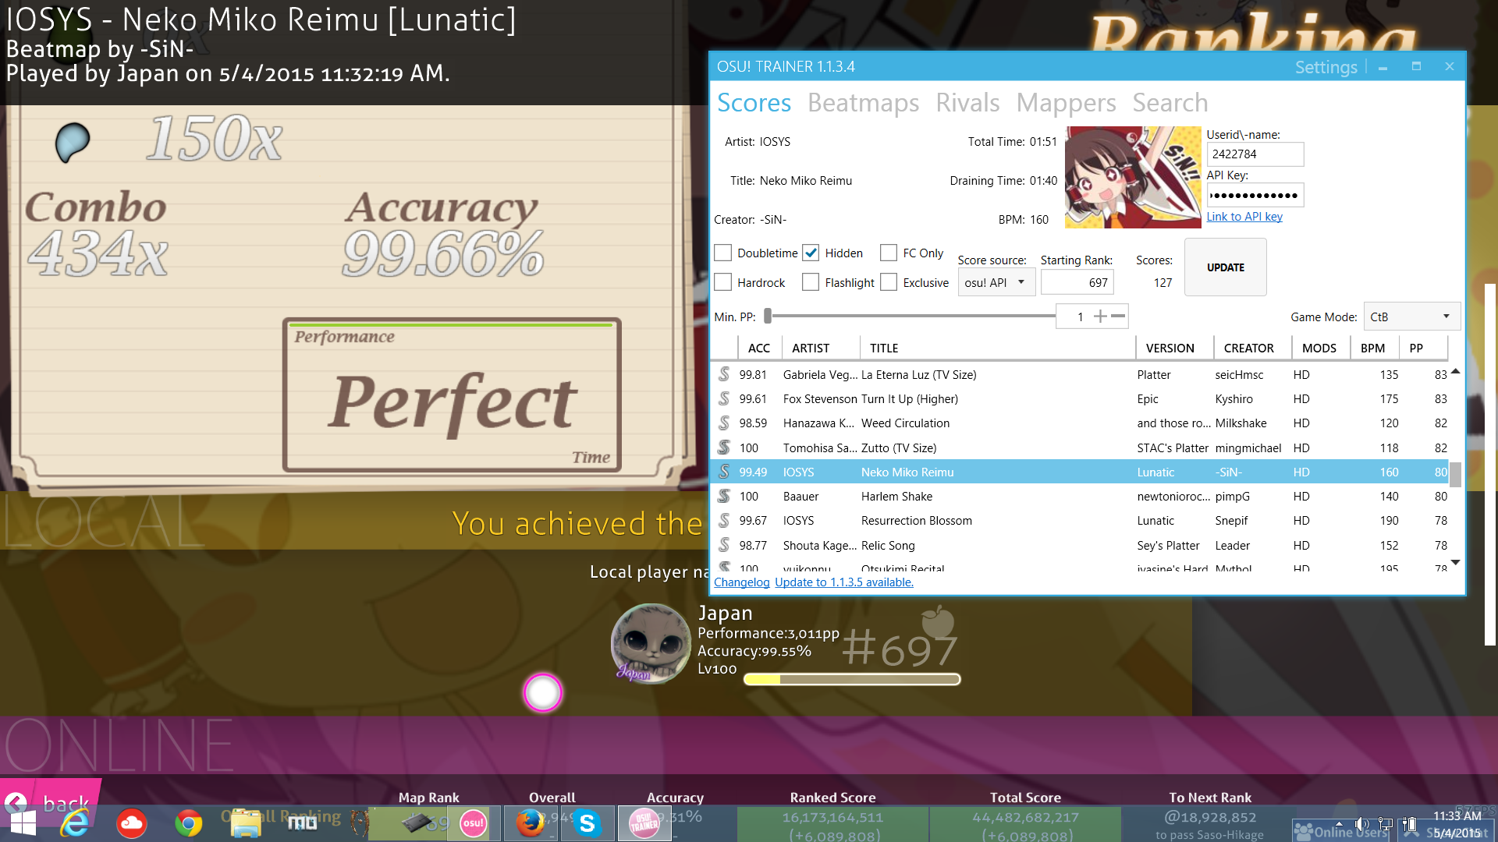Click the UPDATE button
The image size is (1498, 842).
[x=1225, y=267]
